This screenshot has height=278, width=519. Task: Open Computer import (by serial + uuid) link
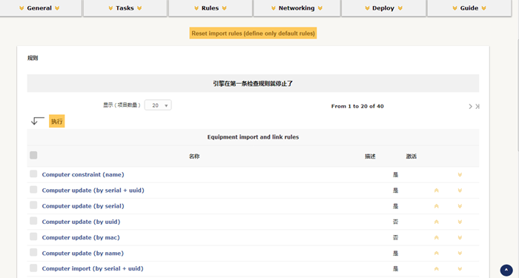click(93, 268)
